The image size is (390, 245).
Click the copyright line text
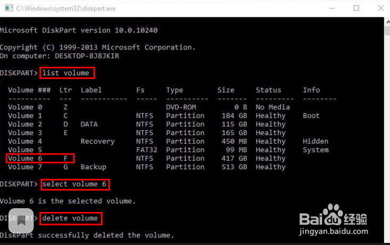click(x=97, y=47)
